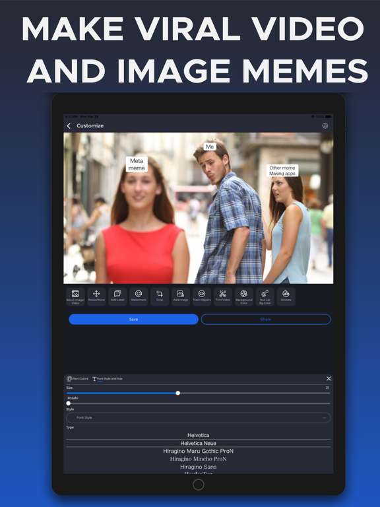Pick the Hiragino Sans font

point(198,467)
